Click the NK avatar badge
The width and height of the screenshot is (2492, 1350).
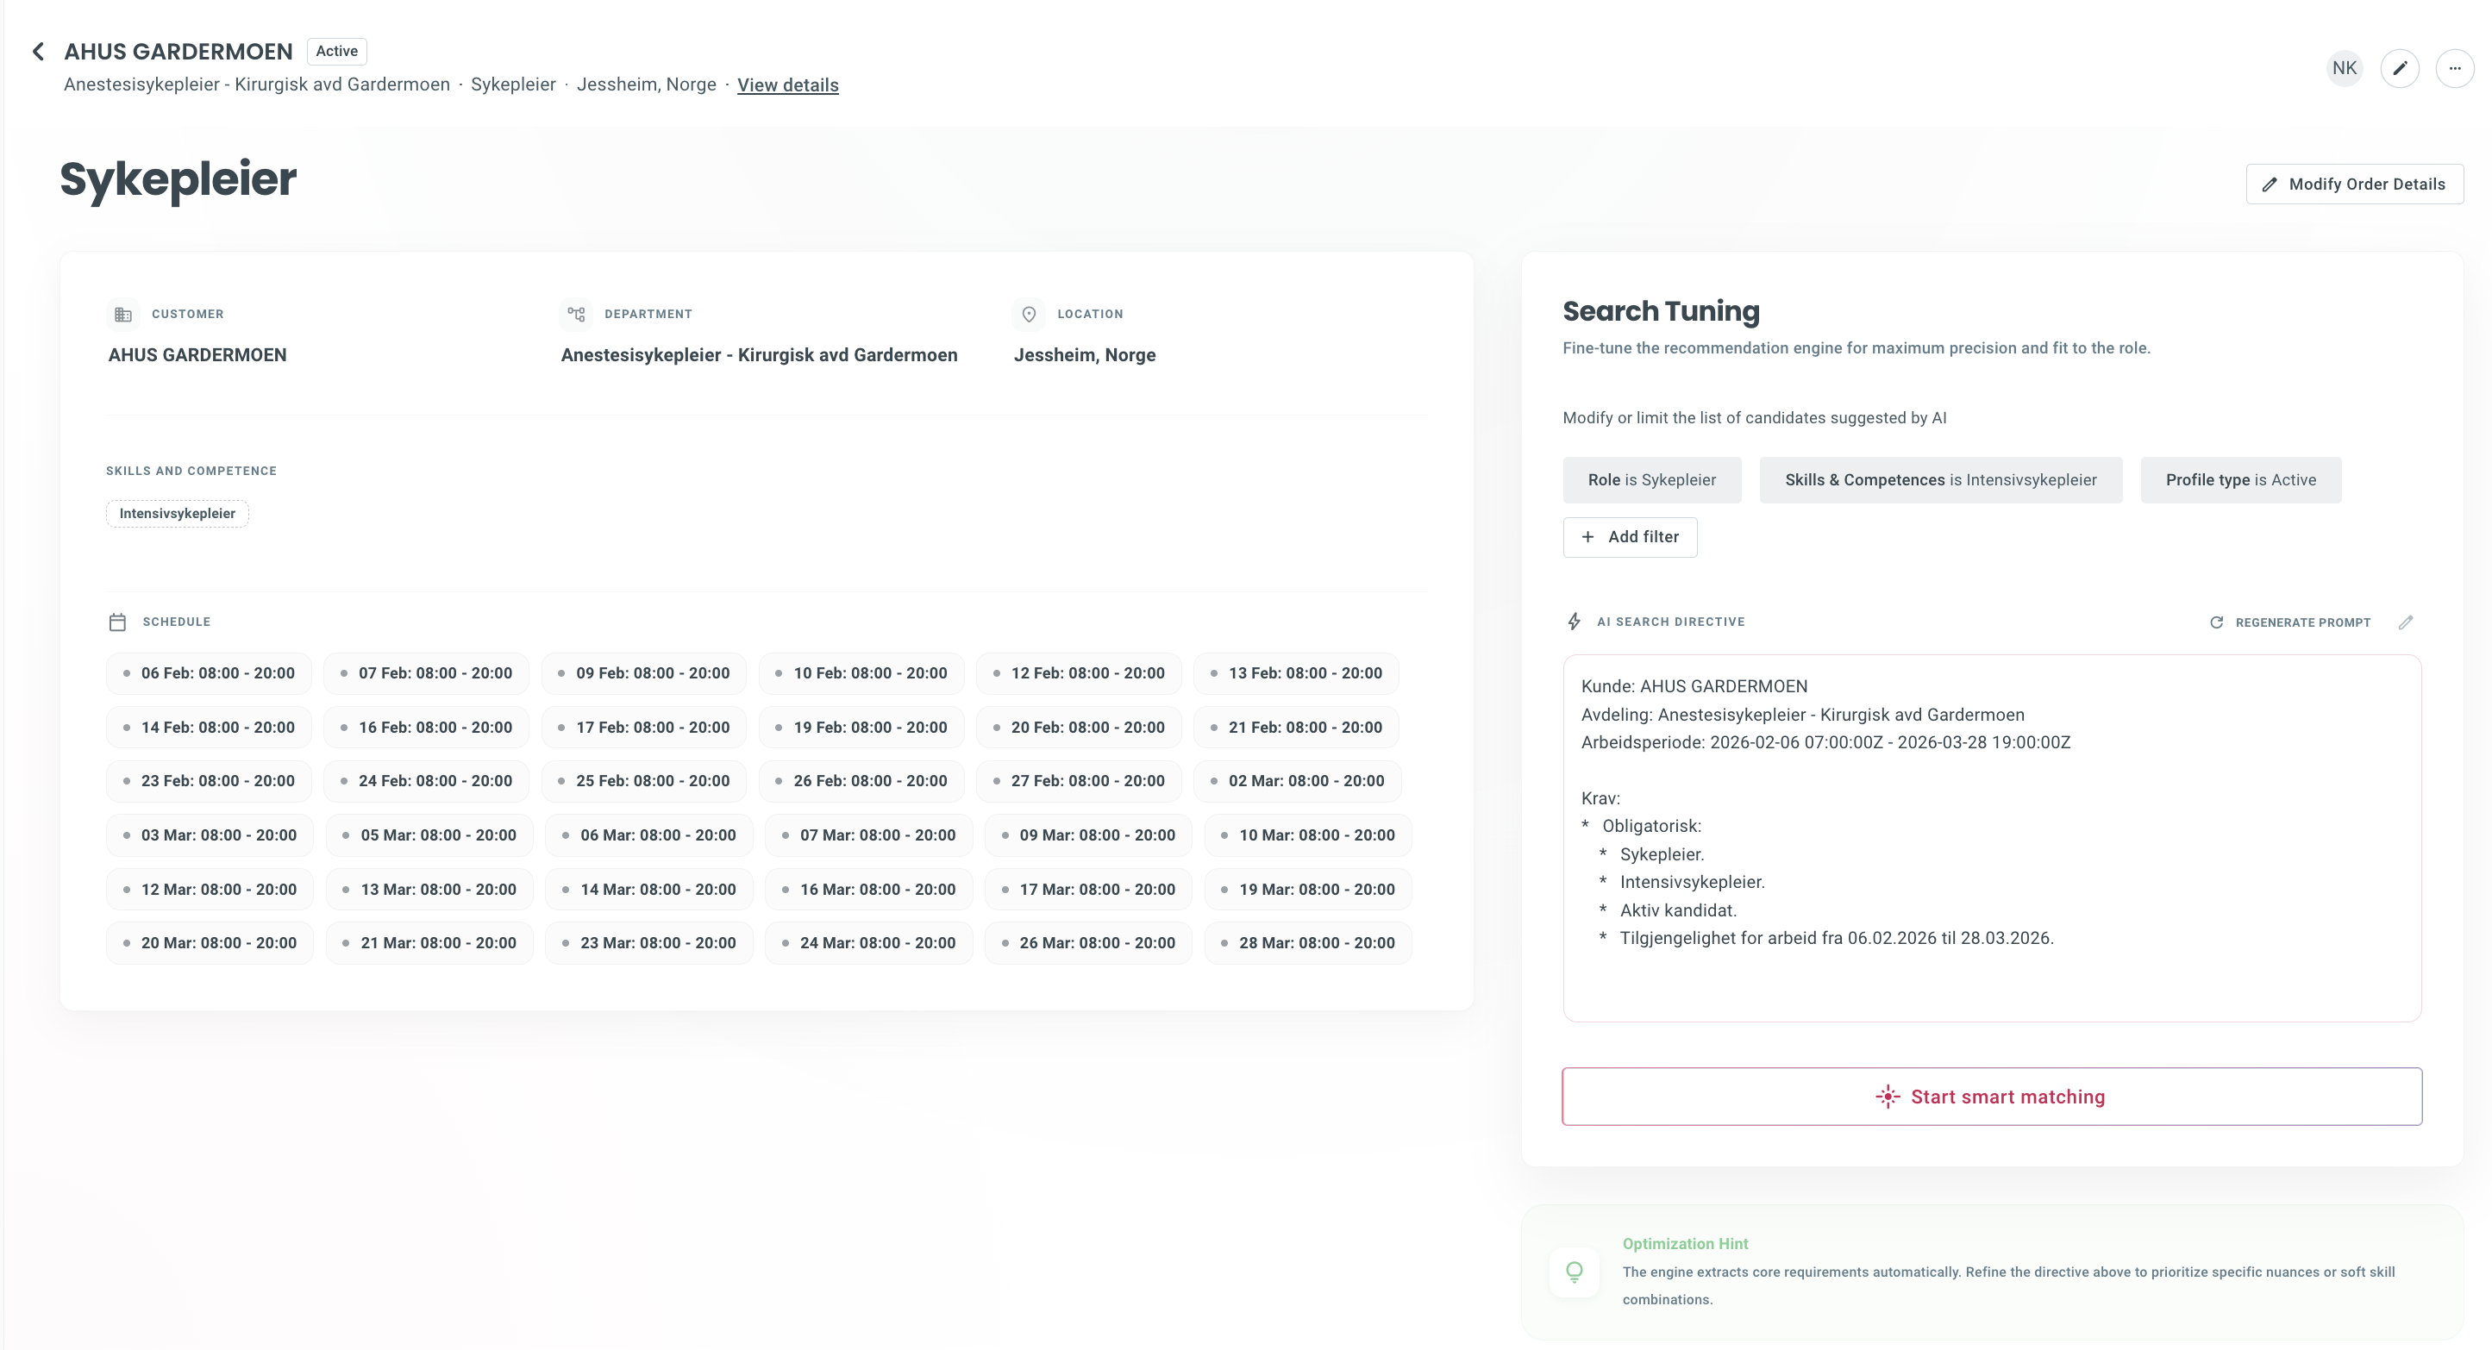2344,68
